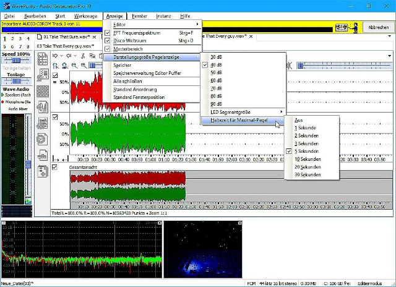Screen dimensions: 396x287
Task: Toggle the Gesamtansicht overview checkbox
Action: 56,168
